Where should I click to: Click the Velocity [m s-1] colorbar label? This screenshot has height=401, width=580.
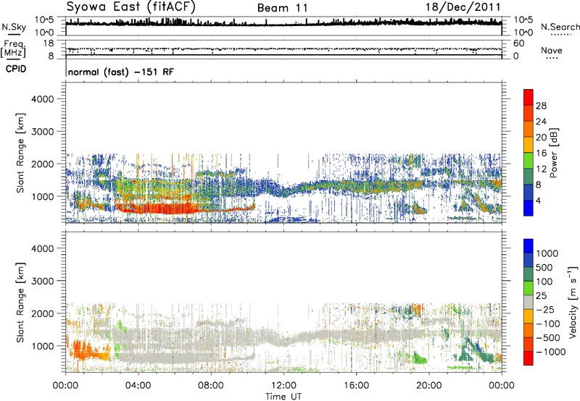pos(573,303)
